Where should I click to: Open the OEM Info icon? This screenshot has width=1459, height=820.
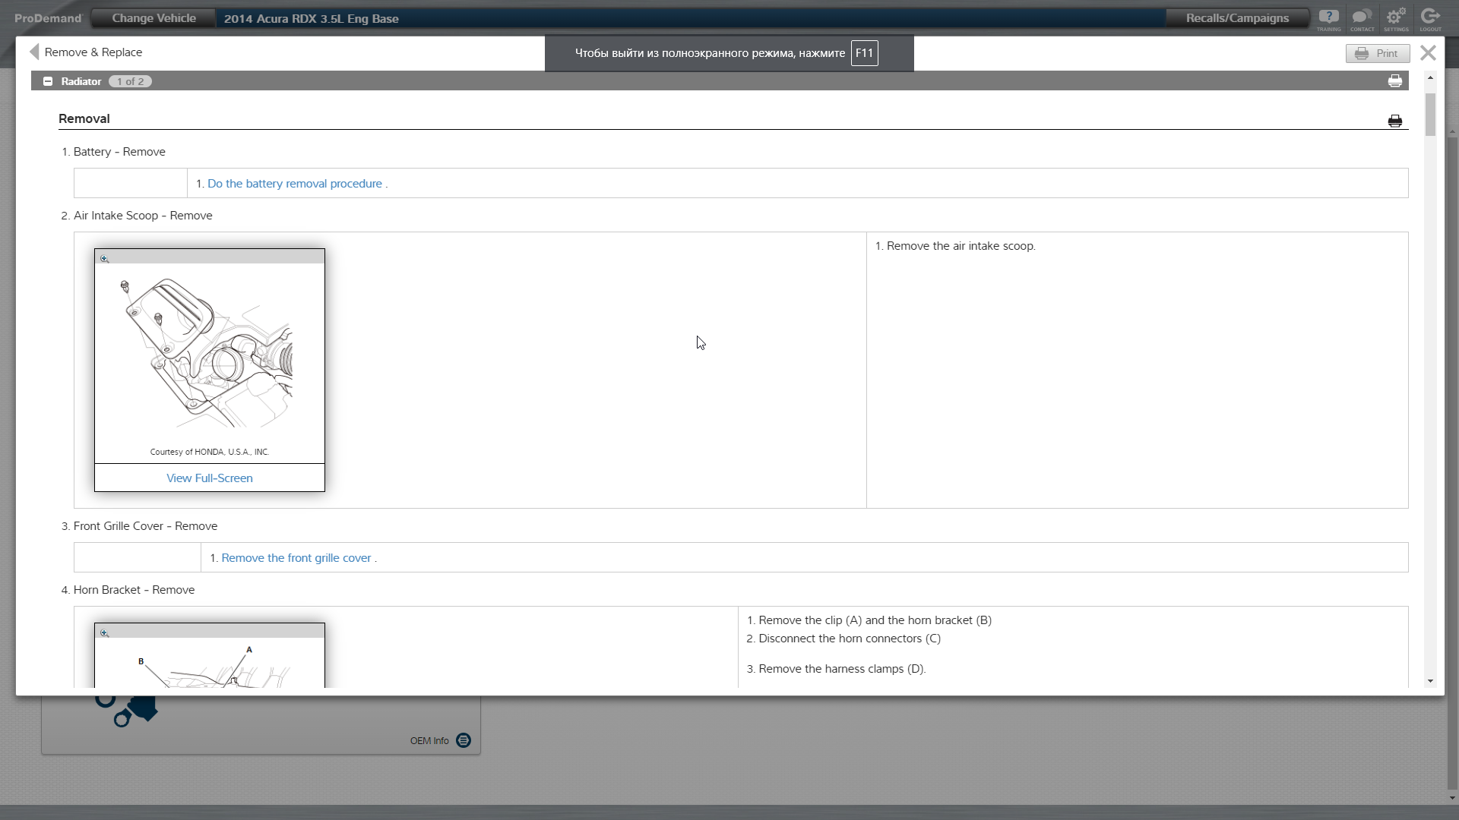464,740
